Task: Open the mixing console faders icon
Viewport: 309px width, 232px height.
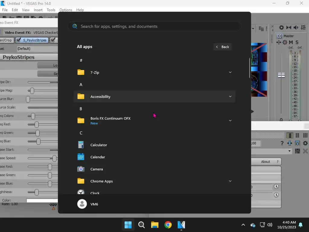Action: 303,27
